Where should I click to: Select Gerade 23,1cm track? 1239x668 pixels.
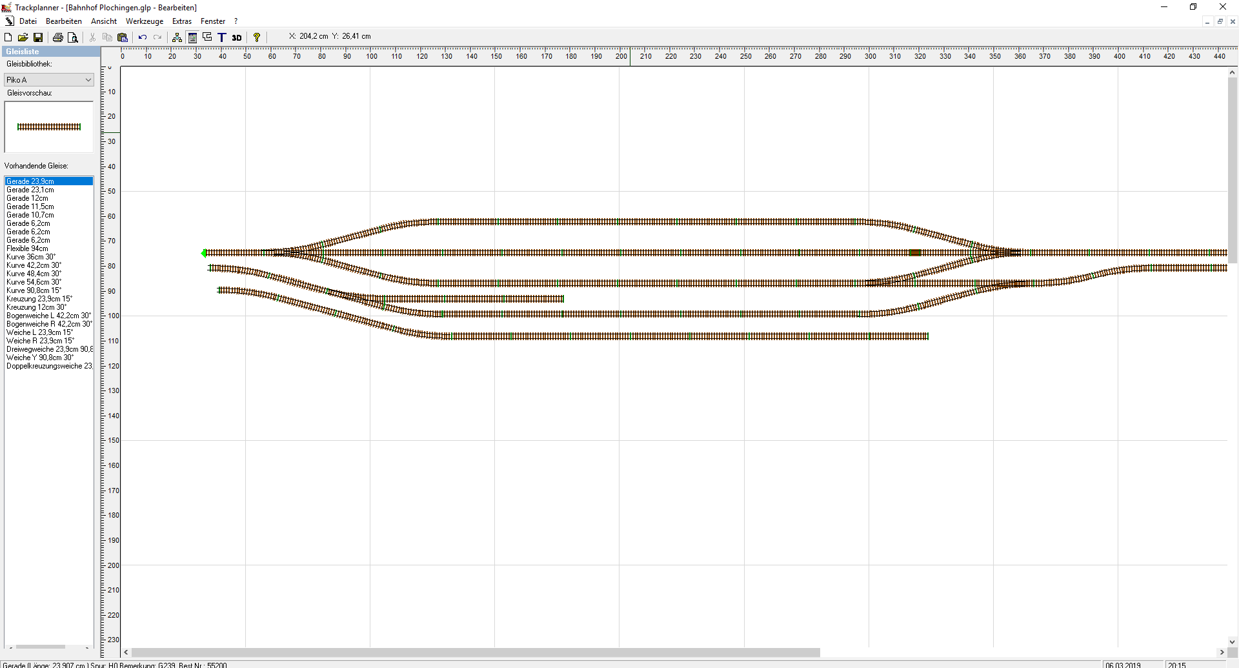coord(49,190)
